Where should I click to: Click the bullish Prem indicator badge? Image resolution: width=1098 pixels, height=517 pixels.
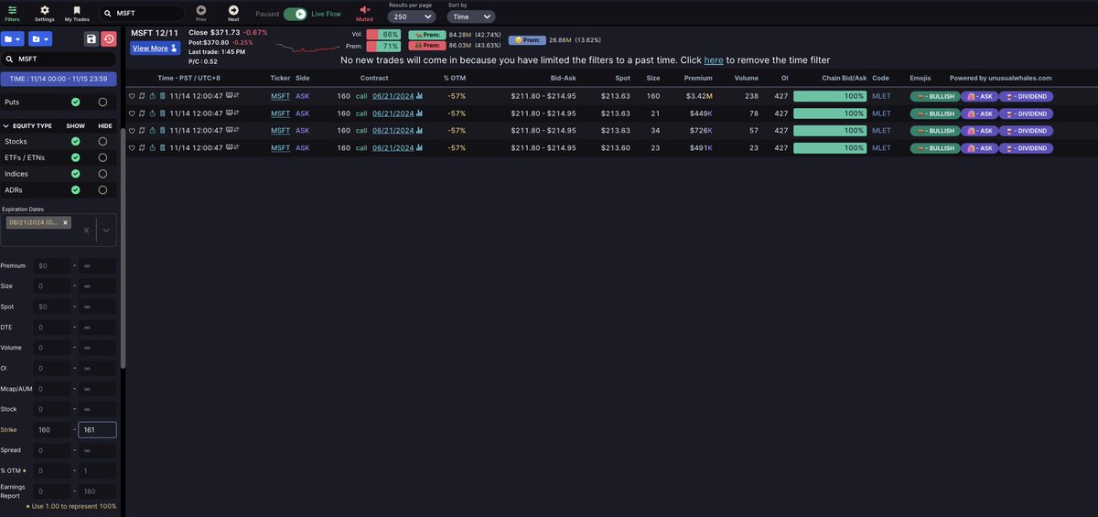[x=425, y=35]
